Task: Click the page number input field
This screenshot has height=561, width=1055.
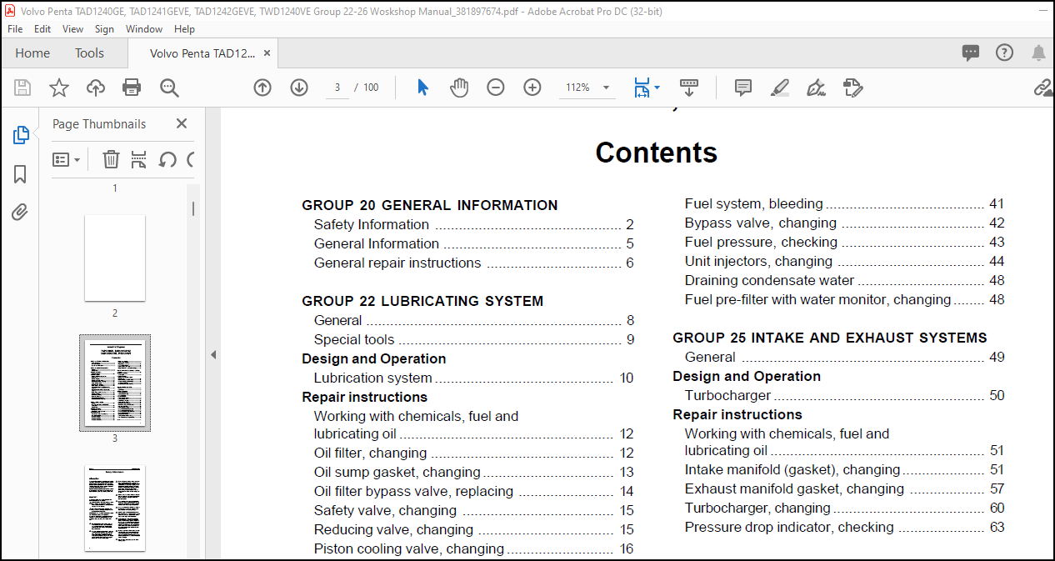Action: 337,88
